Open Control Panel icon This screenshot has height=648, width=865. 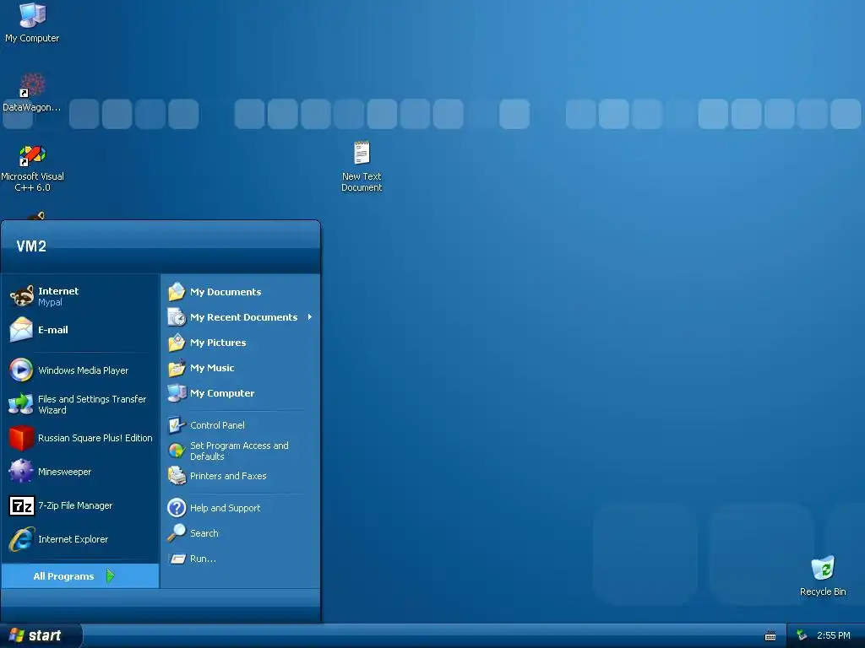tap(177, 425)
